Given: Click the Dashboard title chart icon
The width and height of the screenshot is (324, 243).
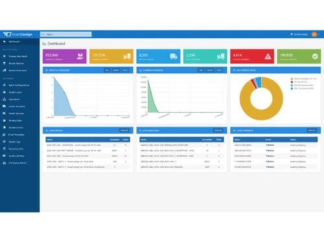Looking at the screenshot, I should (44, 43).
